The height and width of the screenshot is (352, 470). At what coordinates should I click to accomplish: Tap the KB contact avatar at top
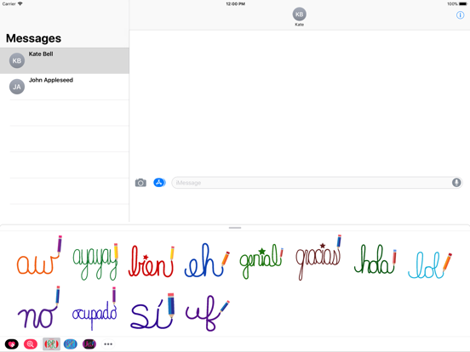pyautogui.click(x=299, y=14)
